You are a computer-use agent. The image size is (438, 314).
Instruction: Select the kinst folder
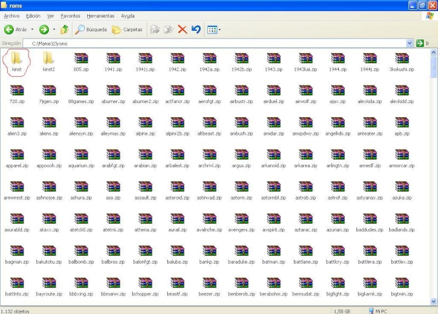(16, 62)
